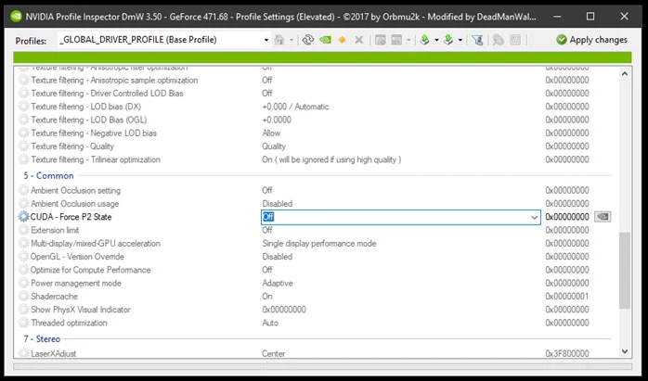Image resolution: width=648 pixels, height=381 pixels.
Task: Open the Profiles dropdown arrow
Action: tap(266, 40)
